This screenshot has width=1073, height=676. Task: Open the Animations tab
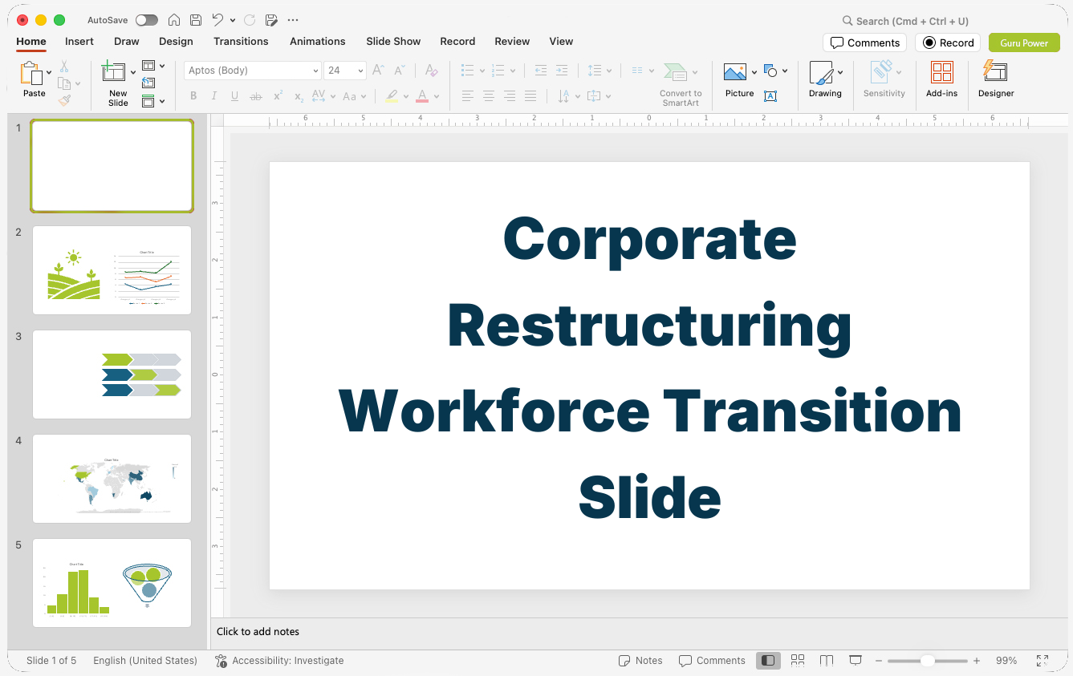[x=317, y=41]
